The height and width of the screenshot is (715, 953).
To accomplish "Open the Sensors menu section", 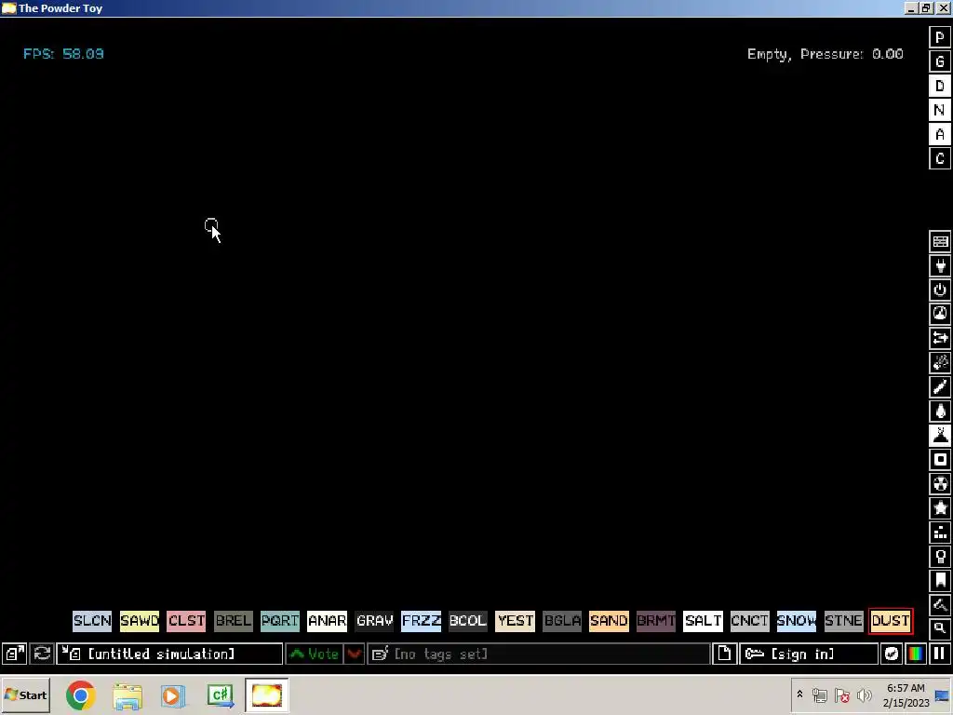I will 940,315.
